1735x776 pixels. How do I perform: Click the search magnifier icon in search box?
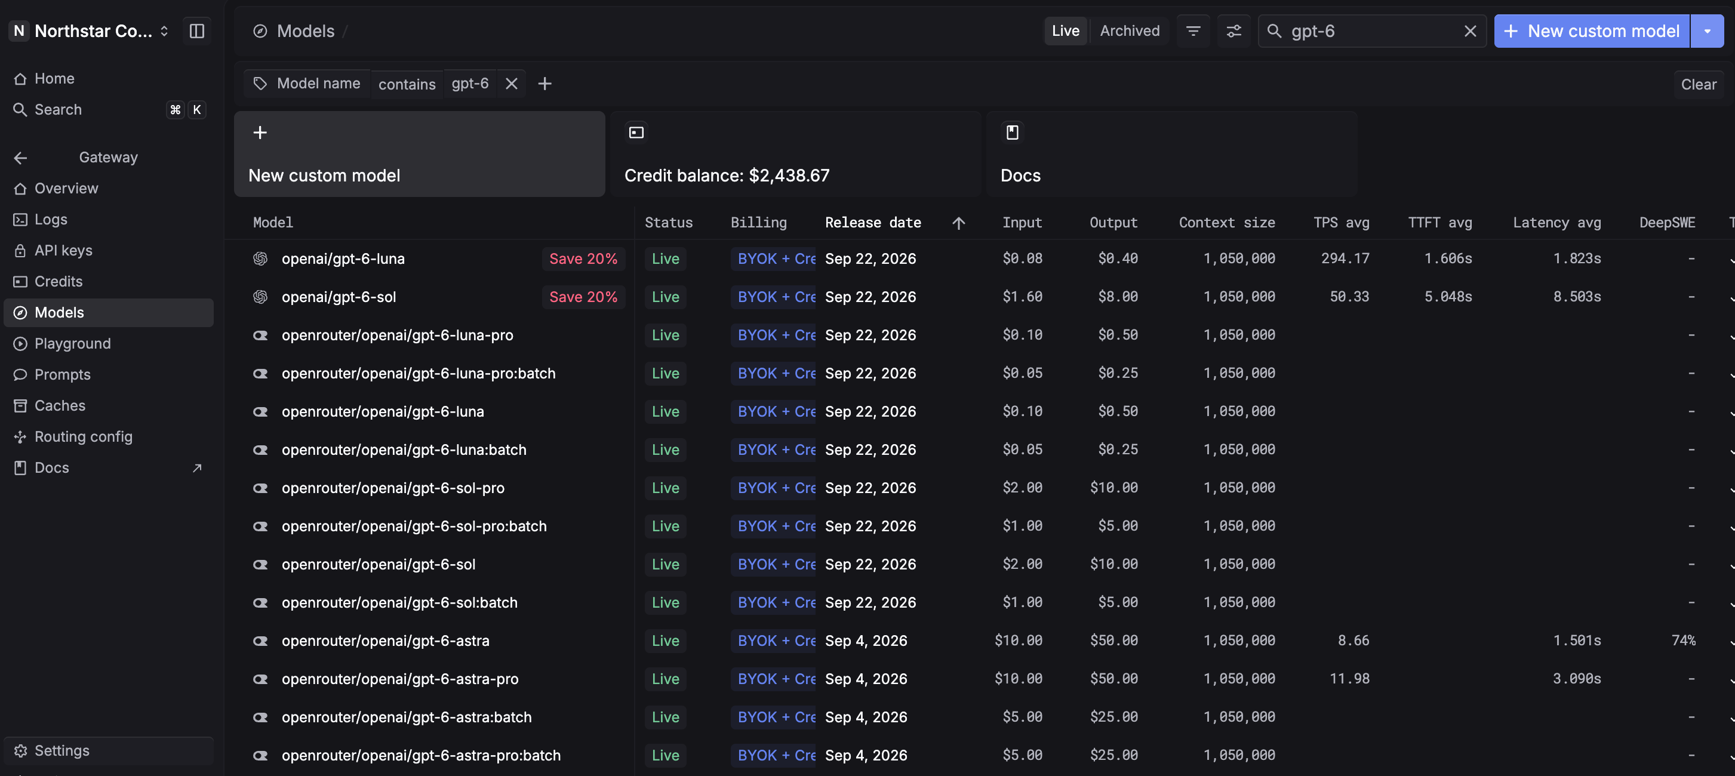[x=1273, y=31]
